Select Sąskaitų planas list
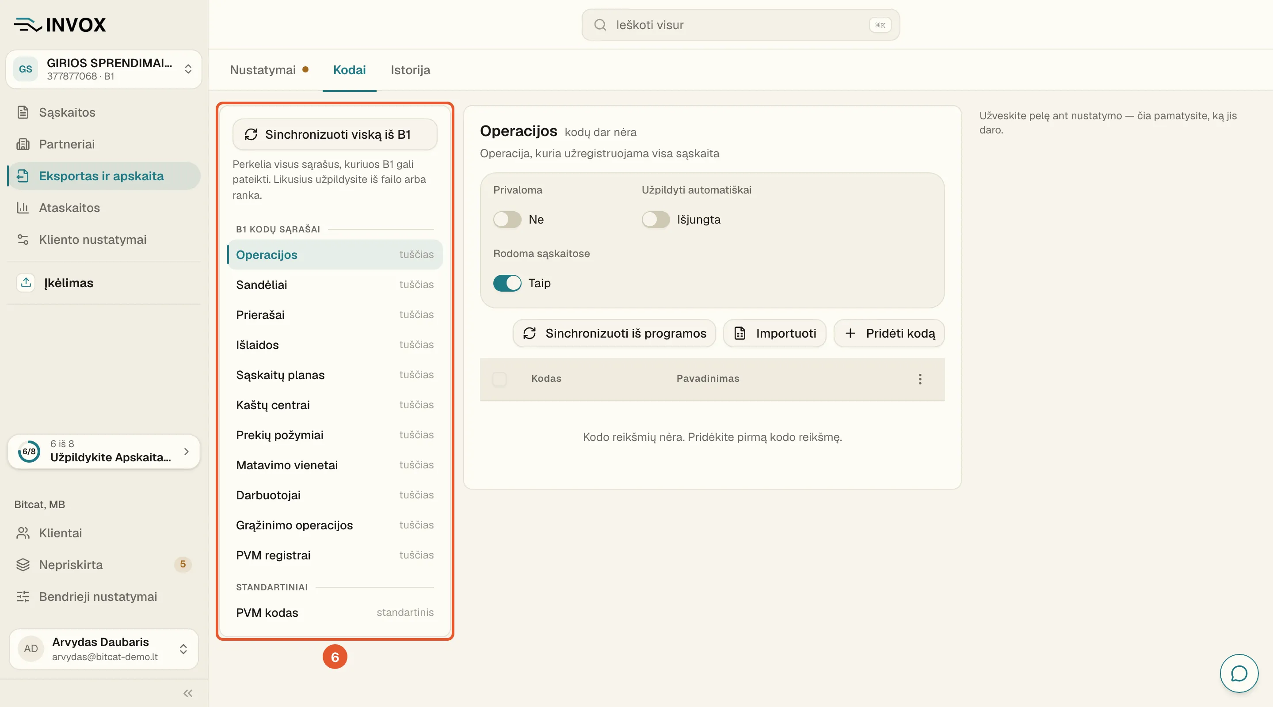This screenshot has height=707, width=1273. click(335, 375)
